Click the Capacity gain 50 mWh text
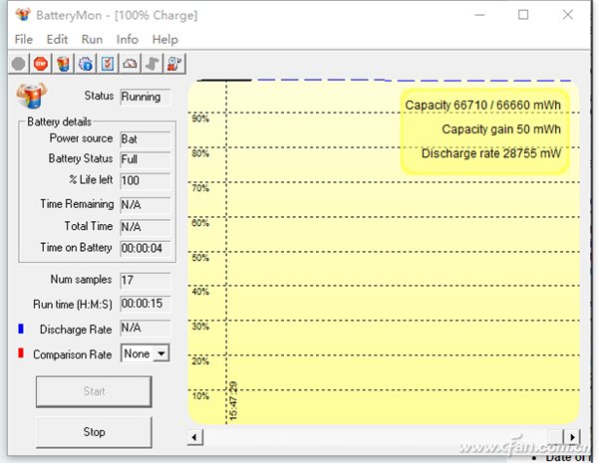Screen dimensions: 598x463 click(501, 129)
